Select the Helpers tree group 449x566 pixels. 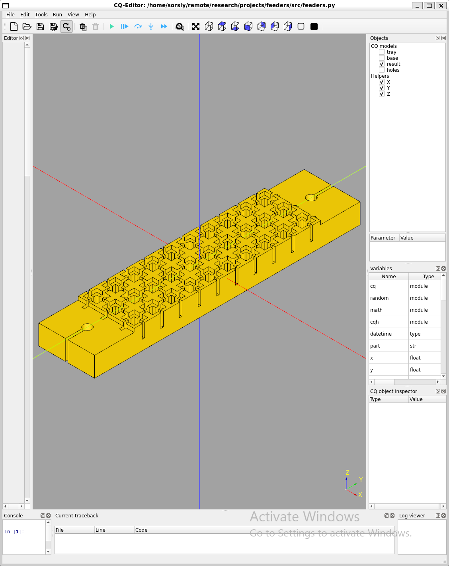click(x=380, y=76)
